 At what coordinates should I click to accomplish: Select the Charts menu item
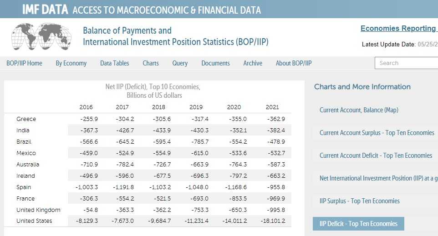coord(151,63)
